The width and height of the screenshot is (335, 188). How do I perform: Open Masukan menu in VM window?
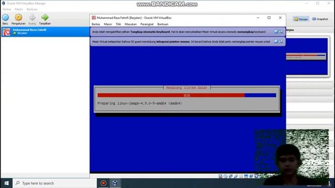[x=130, y=24]
